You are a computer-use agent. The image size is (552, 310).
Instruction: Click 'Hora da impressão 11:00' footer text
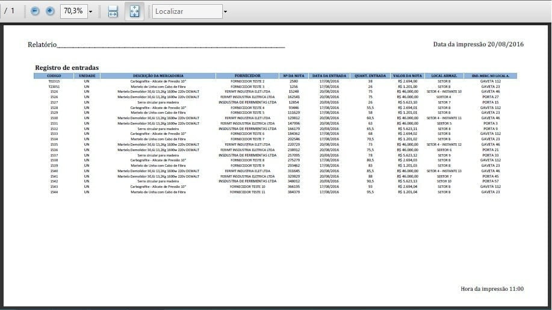coord(492,289)
